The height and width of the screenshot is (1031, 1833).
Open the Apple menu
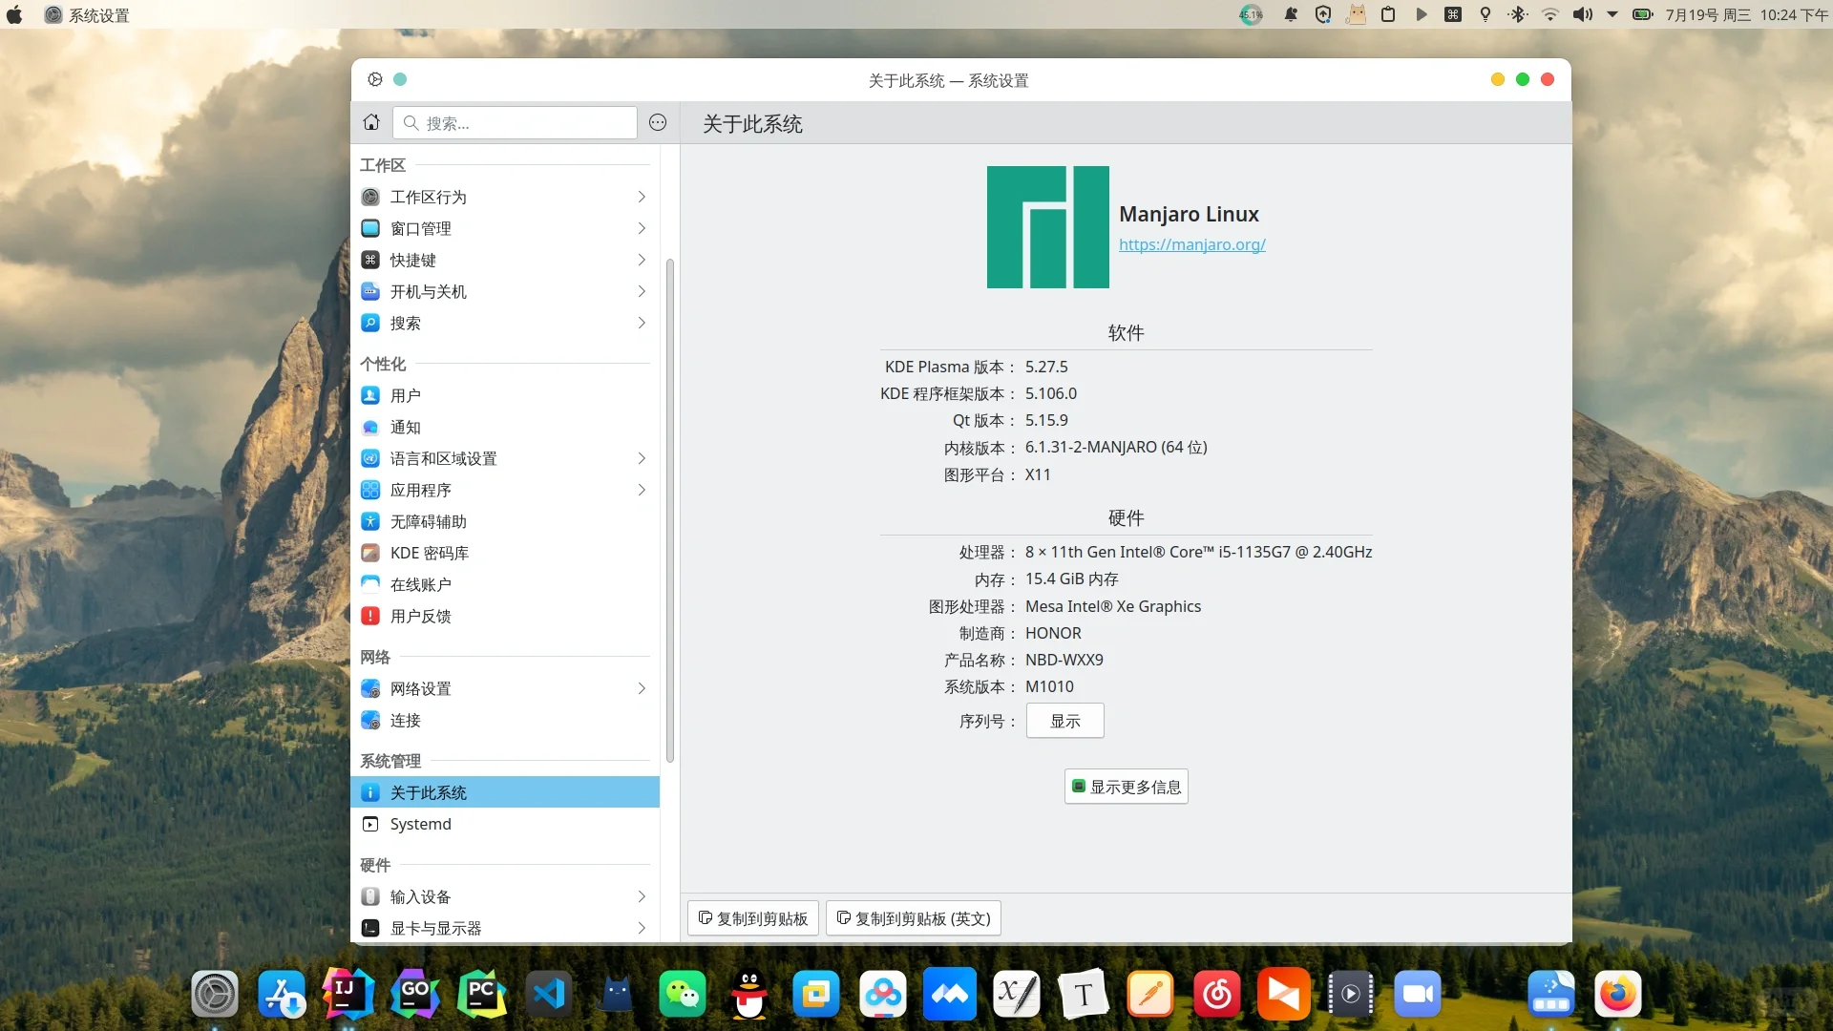[14, 14]
